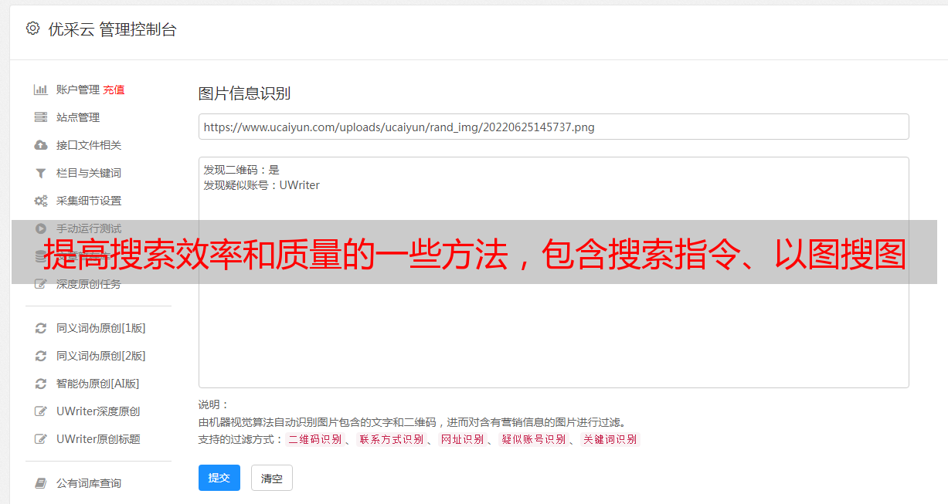Click the server icon for 站点管理
The height and width of the screenshot is (504, 948).
tap(41, 117)
